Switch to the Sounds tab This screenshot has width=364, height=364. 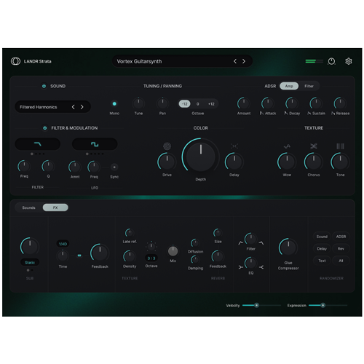tap(28, 207)
